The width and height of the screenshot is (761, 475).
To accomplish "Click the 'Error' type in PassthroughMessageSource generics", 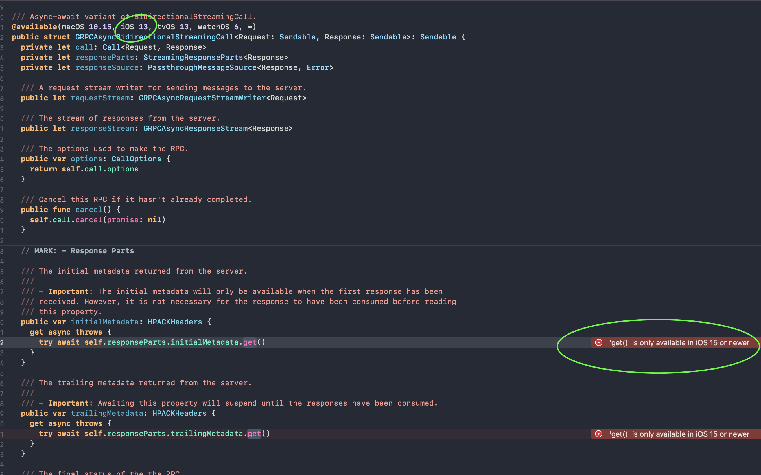I will (x=318, y=67).
